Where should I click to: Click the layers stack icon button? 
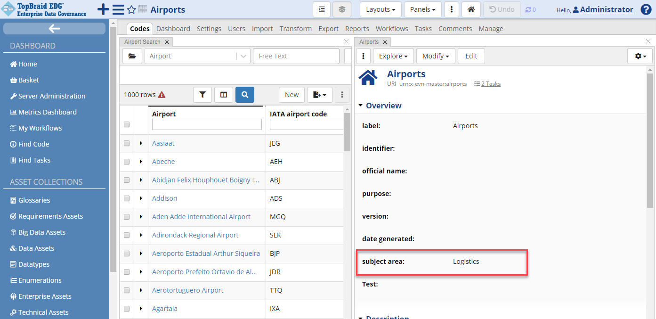coord(342,9)
